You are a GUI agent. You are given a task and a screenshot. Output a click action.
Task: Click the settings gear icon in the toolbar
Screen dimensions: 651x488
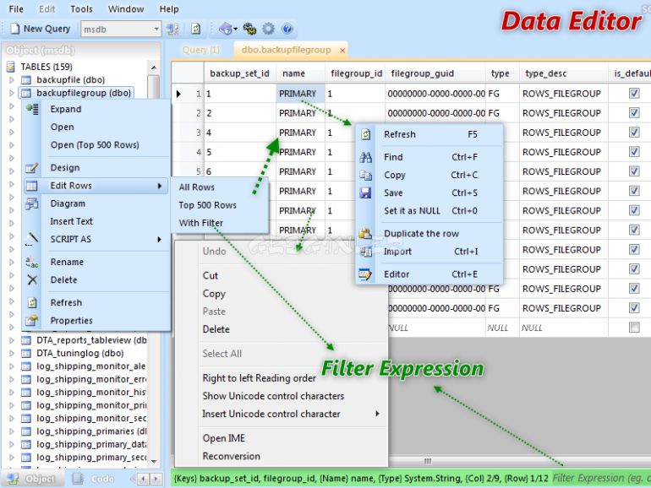(x=268, y=29)
